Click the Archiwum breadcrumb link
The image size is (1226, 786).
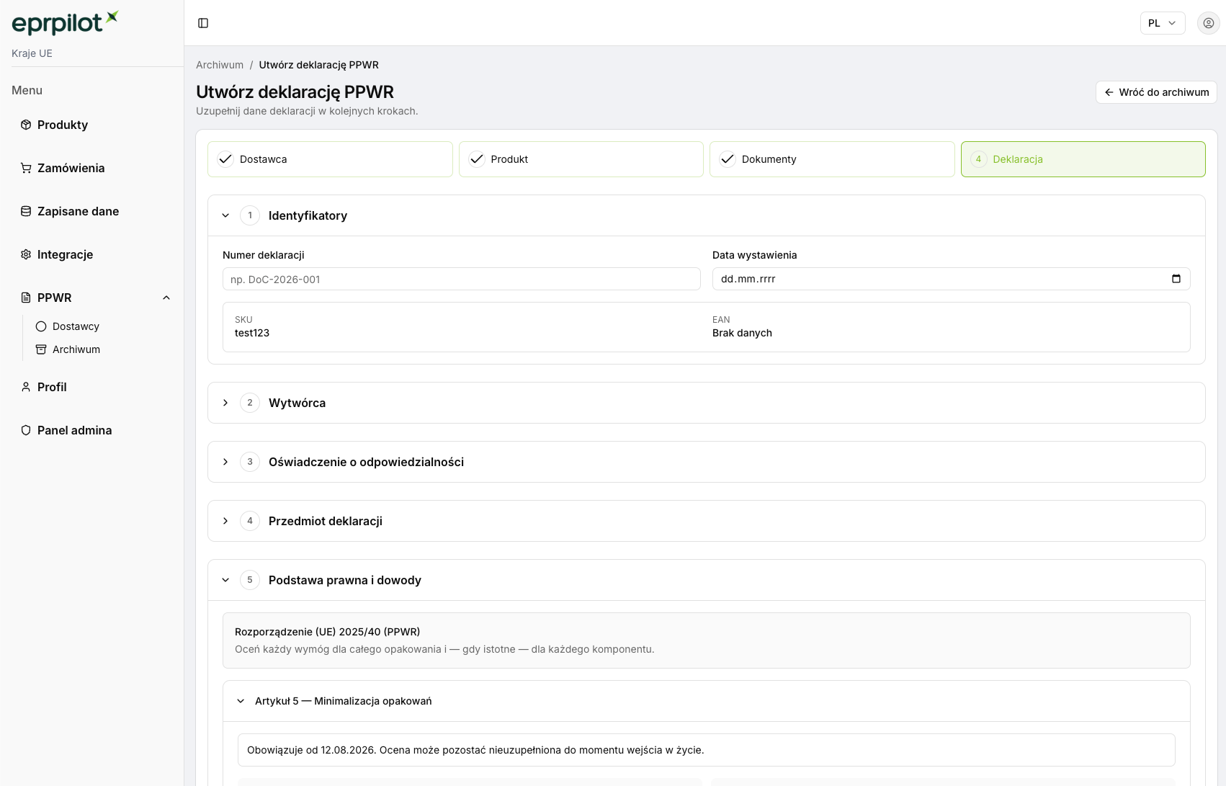point(220,65)
